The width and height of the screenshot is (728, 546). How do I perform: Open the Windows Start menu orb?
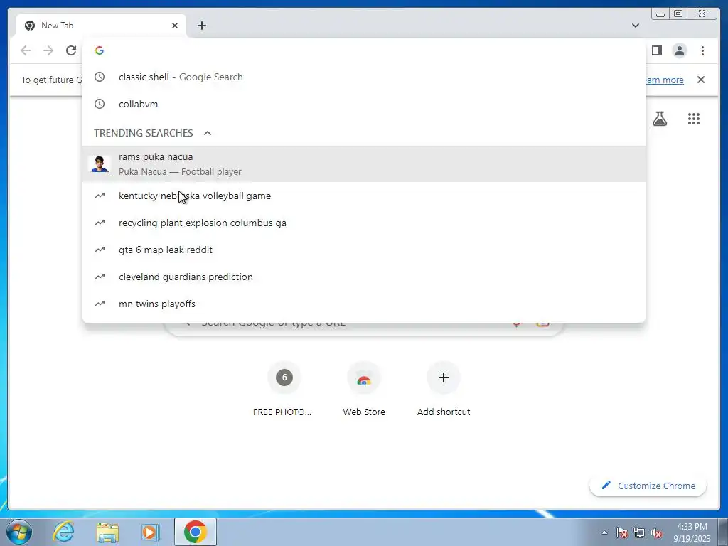[19, 532]
